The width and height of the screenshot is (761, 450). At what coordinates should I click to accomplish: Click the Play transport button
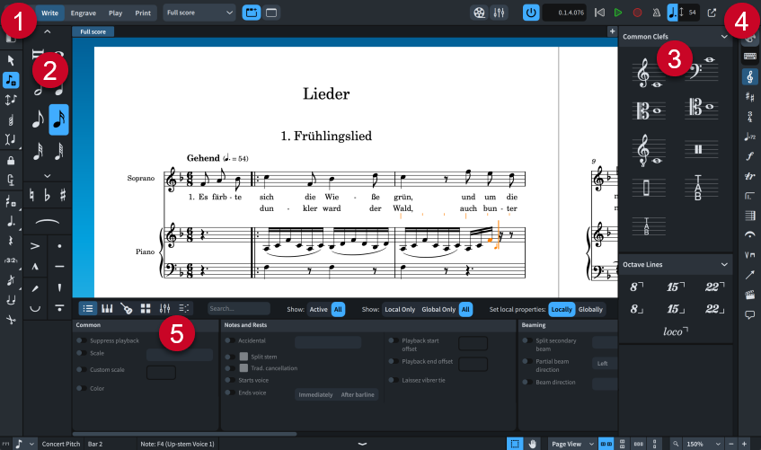tap(618, 13)
